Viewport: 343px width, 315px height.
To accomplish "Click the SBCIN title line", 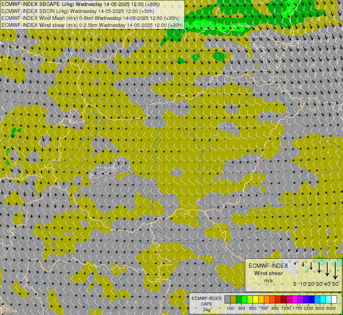I will [78, 11].
